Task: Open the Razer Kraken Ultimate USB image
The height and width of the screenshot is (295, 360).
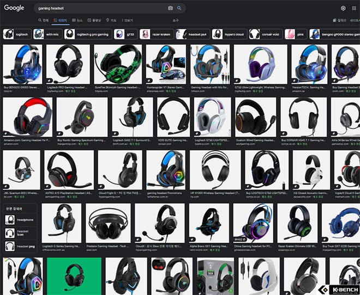Action: coord(298,223)
